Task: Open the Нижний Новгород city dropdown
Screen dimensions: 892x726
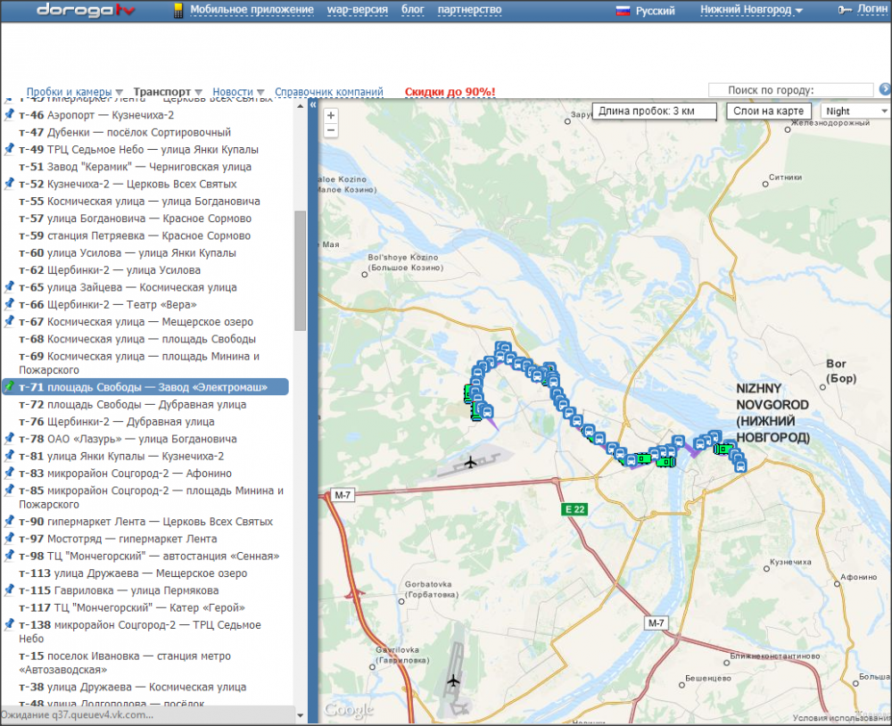Action: tap(751, 11)
